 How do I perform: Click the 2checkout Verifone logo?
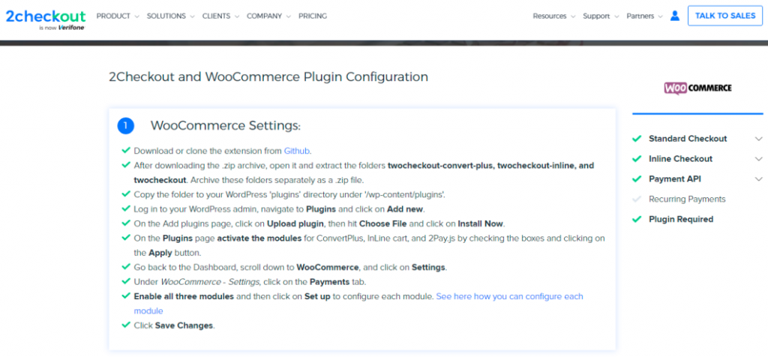point(46,19)
